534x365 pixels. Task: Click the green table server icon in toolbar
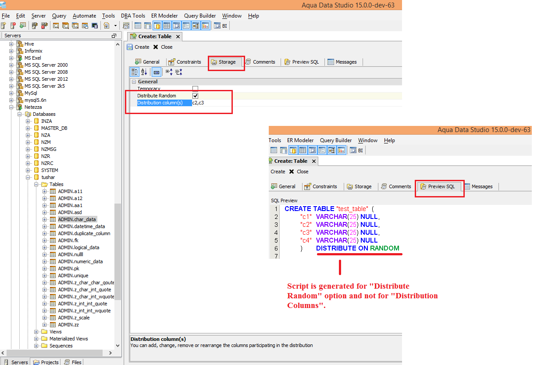(23, 25)
